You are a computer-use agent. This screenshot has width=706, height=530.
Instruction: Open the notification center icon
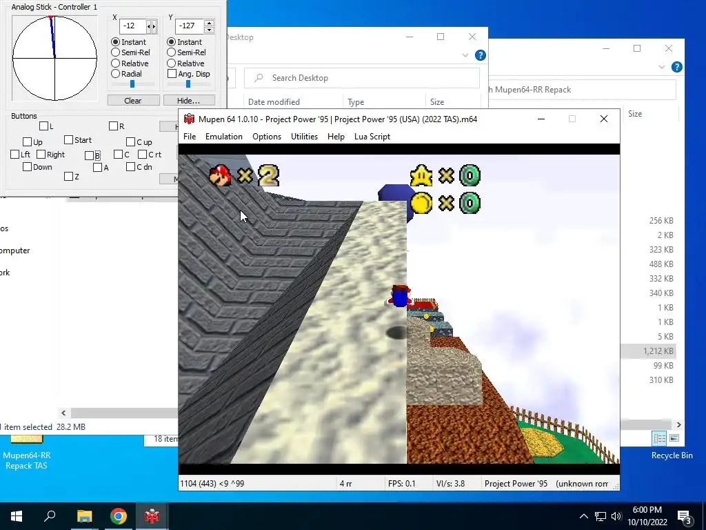(684, 517)
